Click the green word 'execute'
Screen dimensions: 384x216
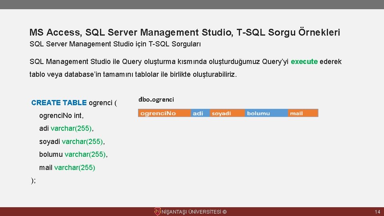point(304,62)
